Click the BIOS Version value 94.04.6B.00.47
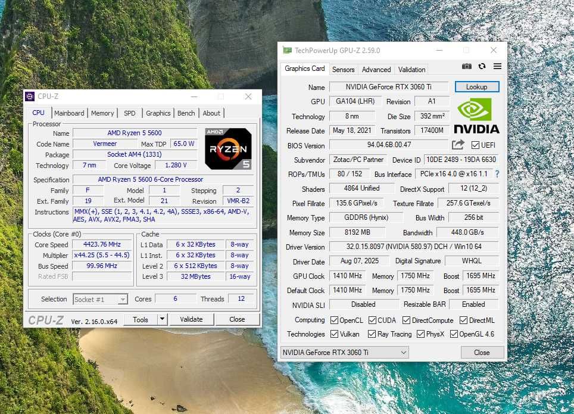574x414 pixels. [389, 145]
